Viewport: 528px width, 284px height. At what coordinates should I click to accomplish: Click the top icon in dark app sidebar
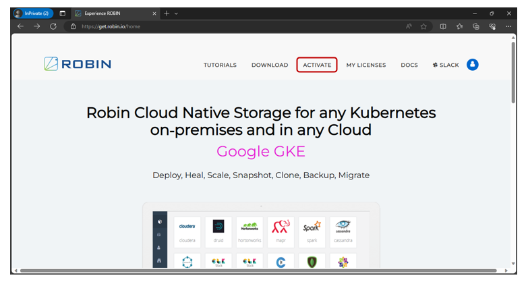tap(160, 222)
